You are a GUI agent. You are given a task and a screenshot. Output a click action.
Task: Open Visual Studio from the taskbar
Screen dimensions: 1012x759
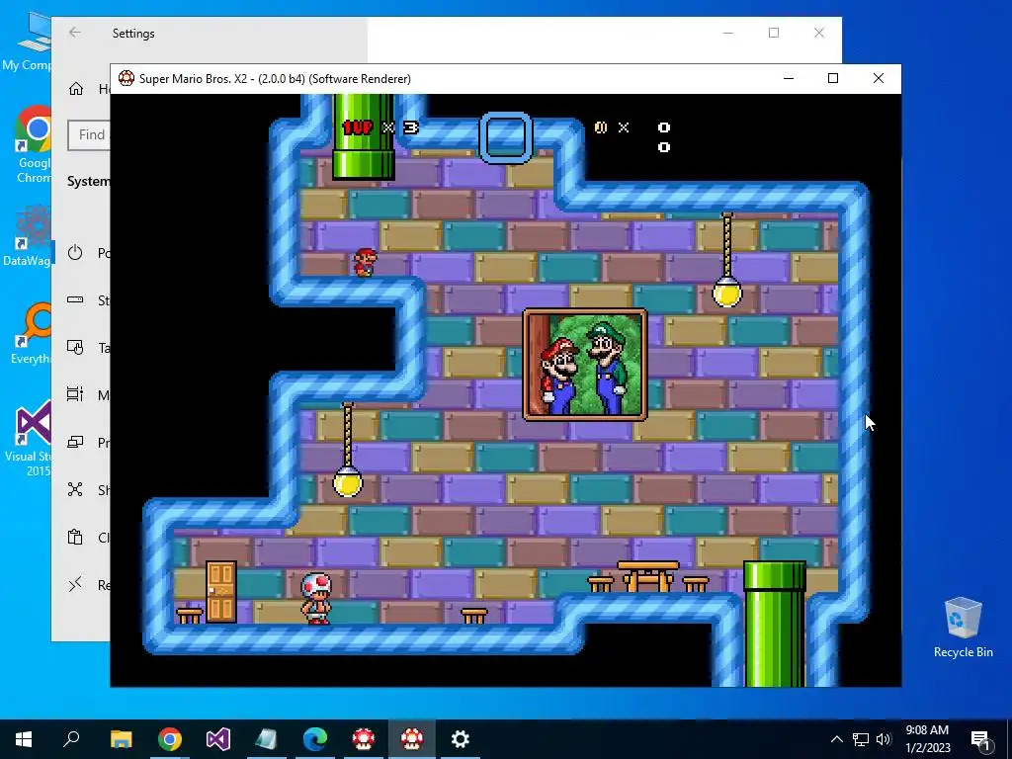coord(218,739)
